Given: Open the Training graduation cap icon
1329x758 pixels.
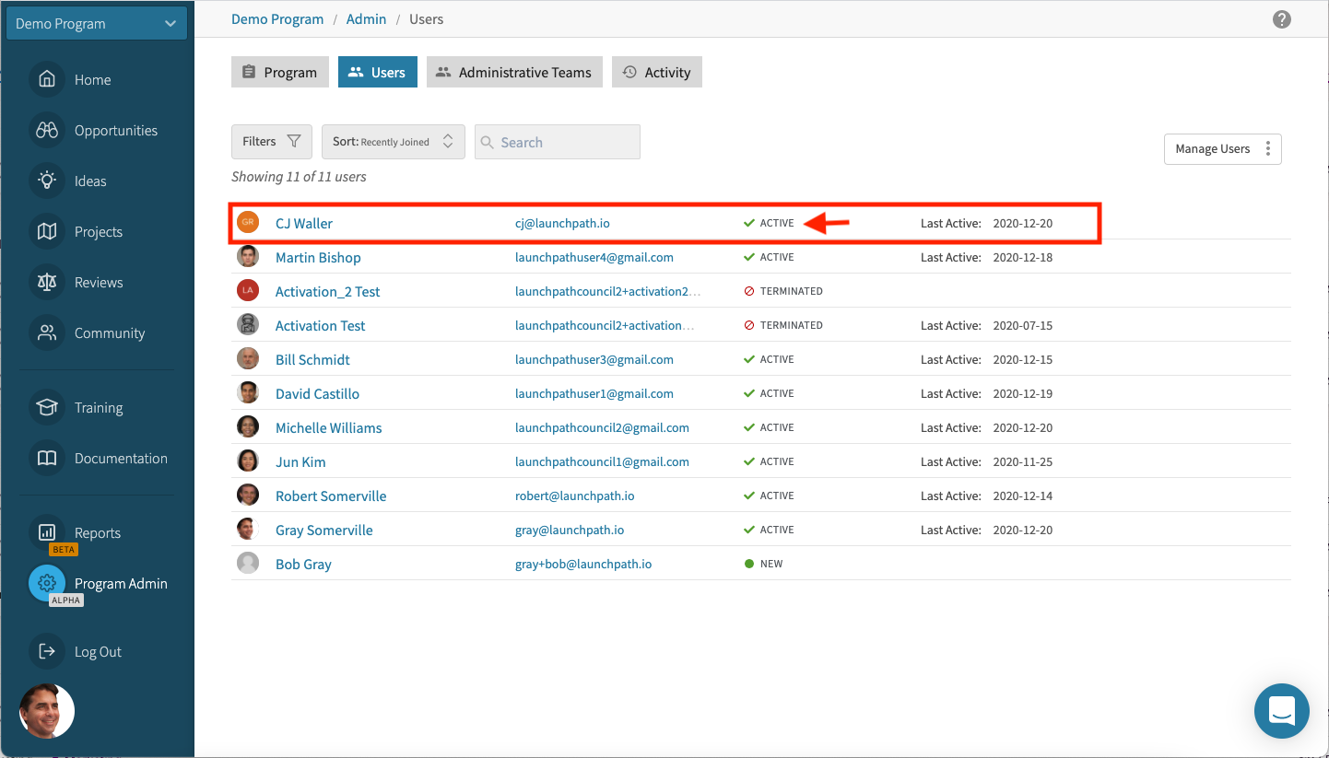Looking at the screenshot, I should pyautogui.click(x=47, y=407).
